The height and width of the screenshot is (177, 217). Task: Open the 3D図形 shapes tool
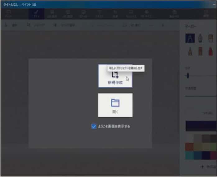click(67, 13)
